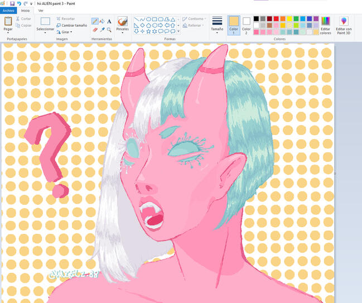Select the Pencil tool
The width and height of the screenshot is (362, 303).
95,21
